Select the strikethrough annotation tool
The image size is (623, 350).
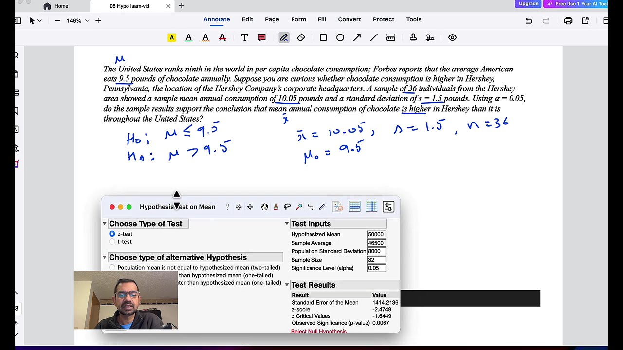tap(222, 37)
